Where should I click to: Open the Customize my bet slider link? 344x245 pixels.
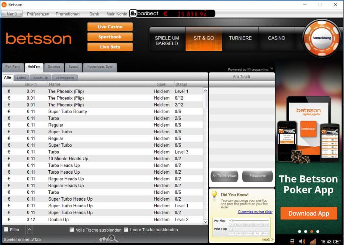255,212
